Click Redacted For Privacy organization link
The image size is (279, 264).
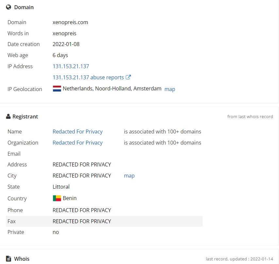click(77, 143)
